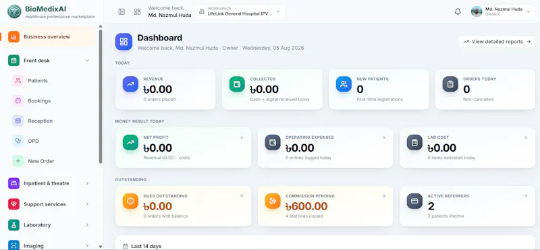Open the Orders Today card

485,90
